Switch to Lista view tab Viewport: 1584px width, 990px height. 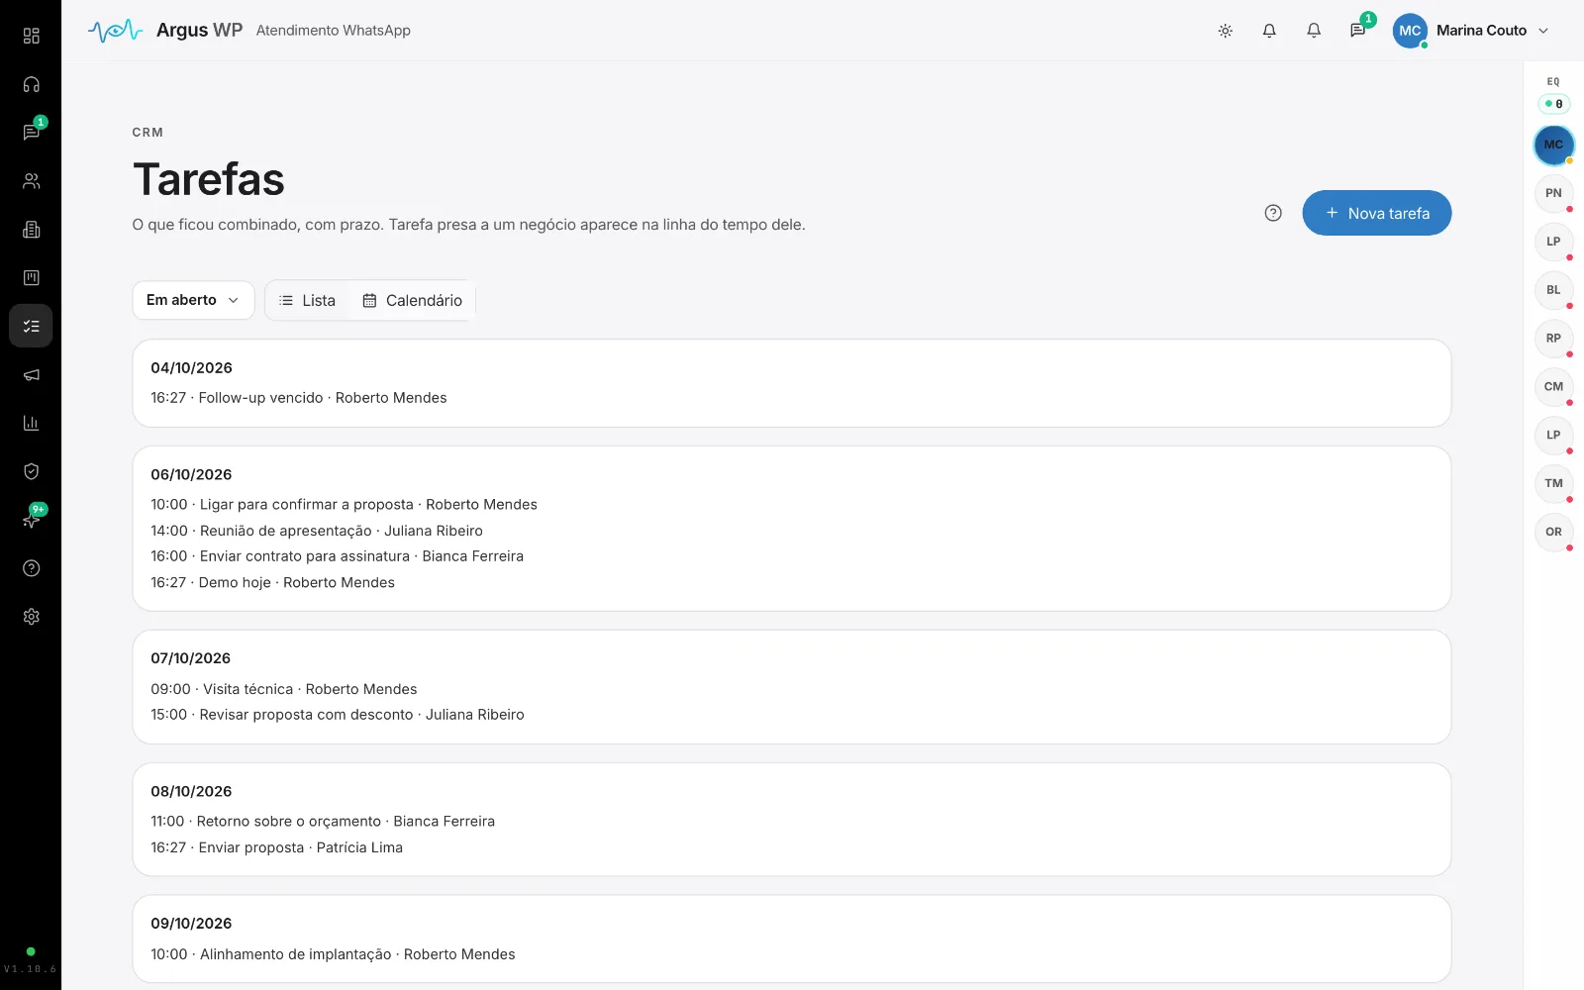click(x=307, y=300)
